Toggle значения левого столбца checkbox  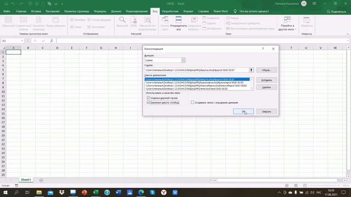tap(149, 102)
